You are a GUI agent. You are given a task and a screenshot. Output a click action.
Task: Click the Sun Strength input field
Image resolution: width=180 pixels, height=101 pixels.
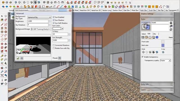[60, 40]
